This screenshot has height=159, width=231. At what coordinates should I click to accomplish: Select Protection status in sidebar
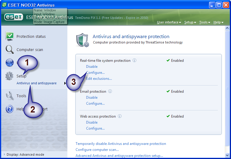pos(31,36)
